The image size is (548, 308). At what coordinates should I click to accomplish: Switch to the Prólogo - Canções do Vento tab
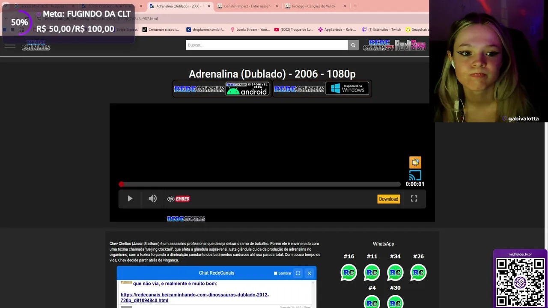315,6
